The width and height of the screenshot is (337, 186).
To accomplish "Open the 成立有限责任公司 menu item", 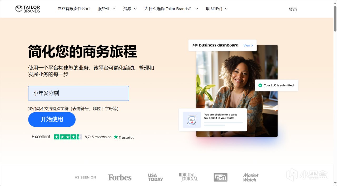I will click(x=73, y=9).
